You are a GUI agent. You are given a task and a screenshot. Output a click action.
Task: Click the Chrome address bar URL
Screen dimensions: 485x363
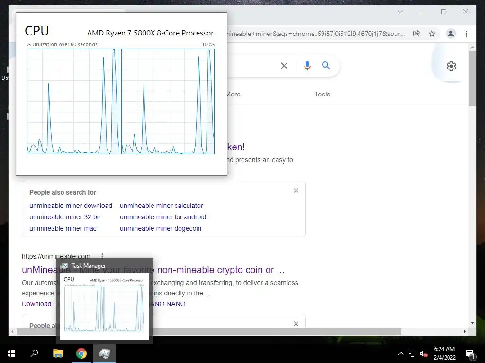[315, 34]
